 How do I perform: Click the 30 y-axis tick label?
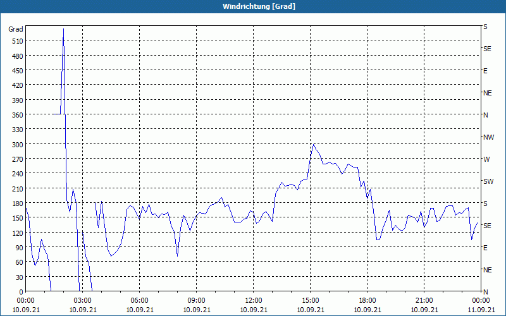20,277
